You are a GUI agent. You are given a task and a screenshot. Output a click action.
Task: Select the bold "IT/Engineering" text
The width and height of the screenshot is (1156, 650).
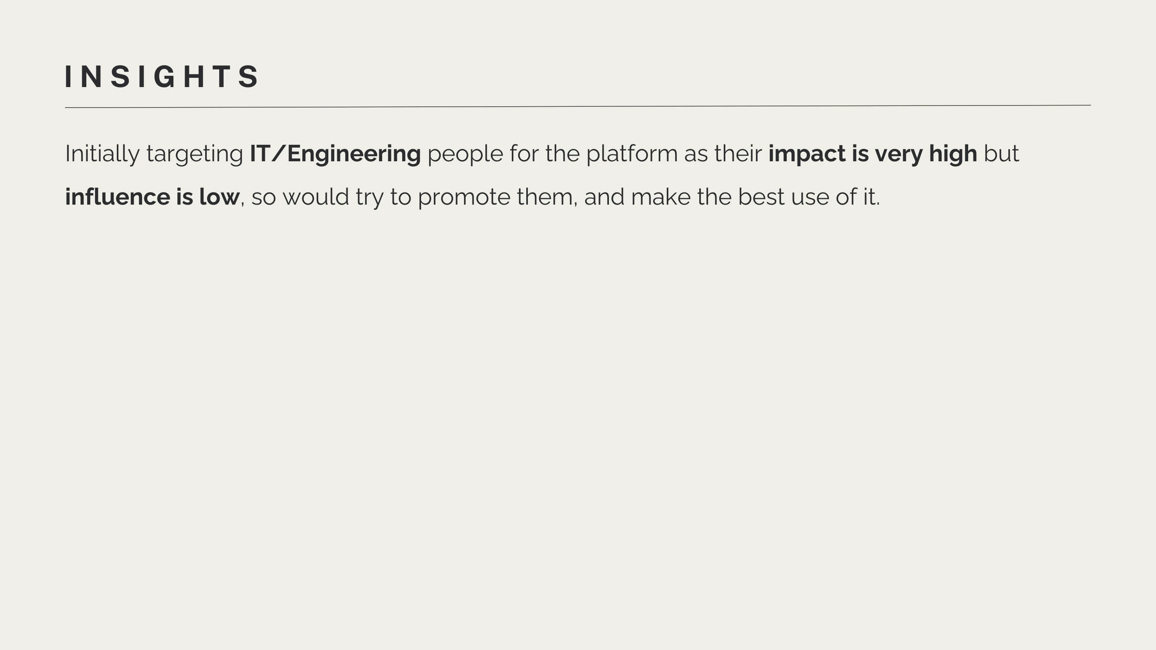coord(335,154)
